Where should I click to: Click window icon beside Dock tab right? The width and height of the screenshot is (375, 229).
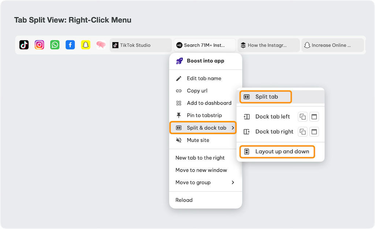click(x=314, y=132)
